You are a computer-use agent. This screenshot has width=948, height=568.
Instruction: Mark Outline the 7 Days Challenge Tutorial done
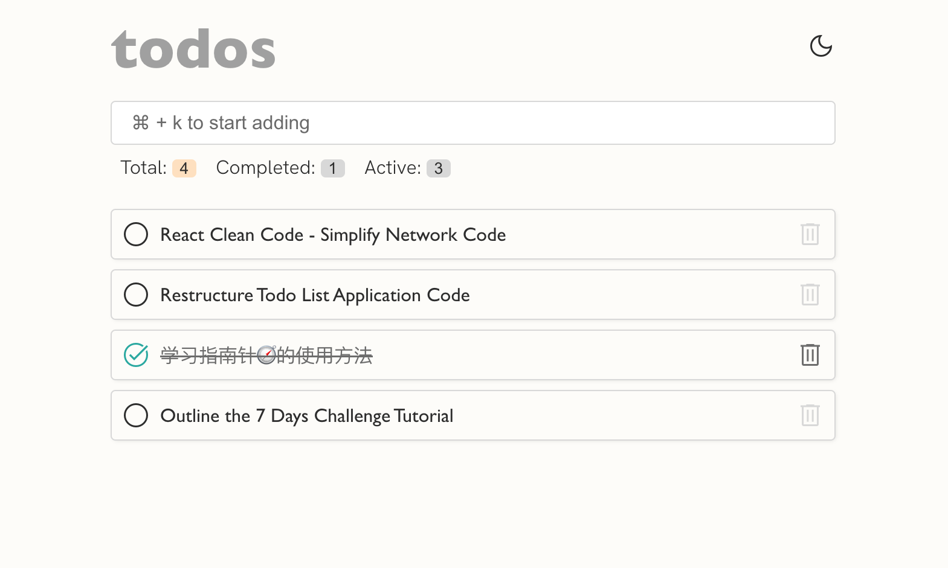[x=136, y=415]
